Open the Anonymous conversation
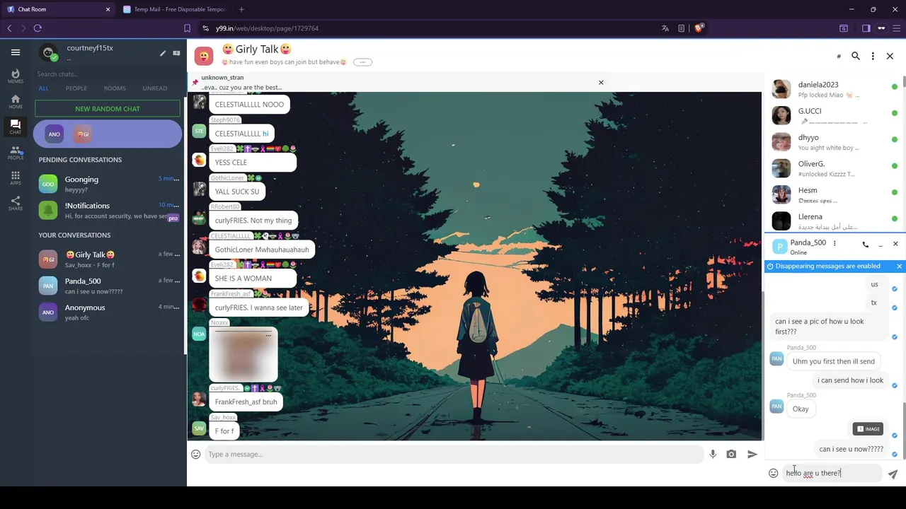 109,312
